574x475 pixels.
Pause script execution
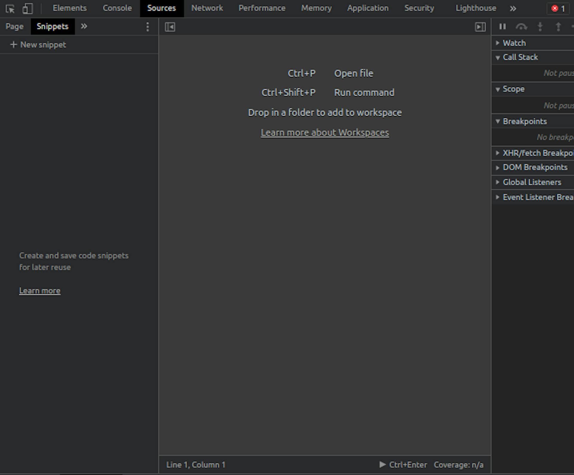503,27
